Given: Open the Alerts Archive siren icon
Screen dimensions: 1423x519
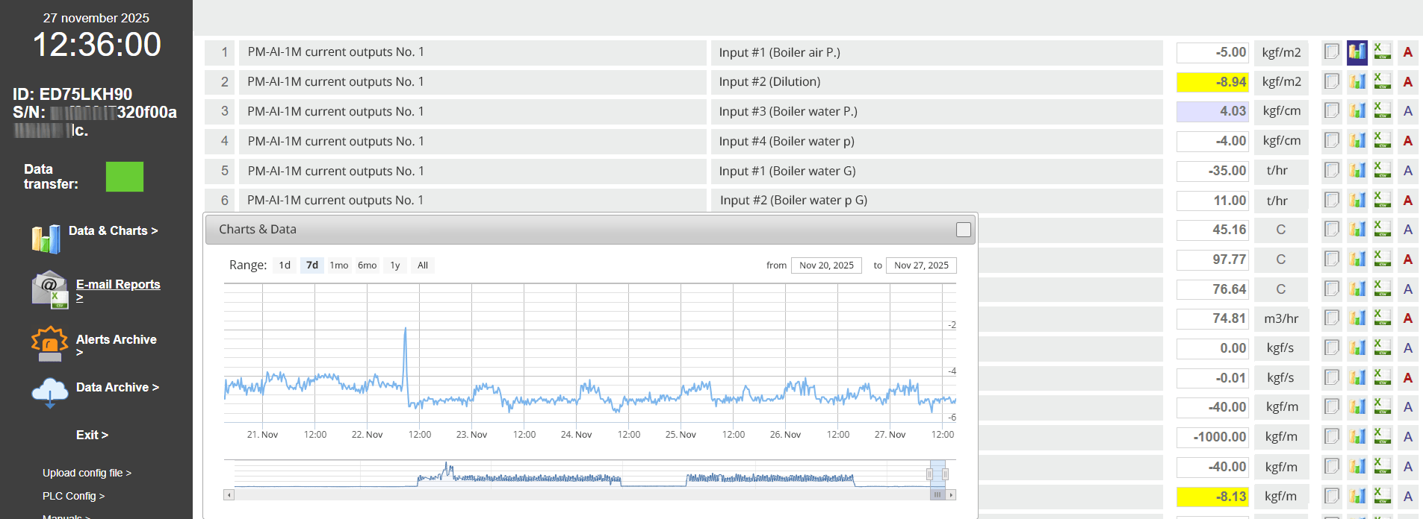Looking at the screenshot, I should [x=49, y=344].
